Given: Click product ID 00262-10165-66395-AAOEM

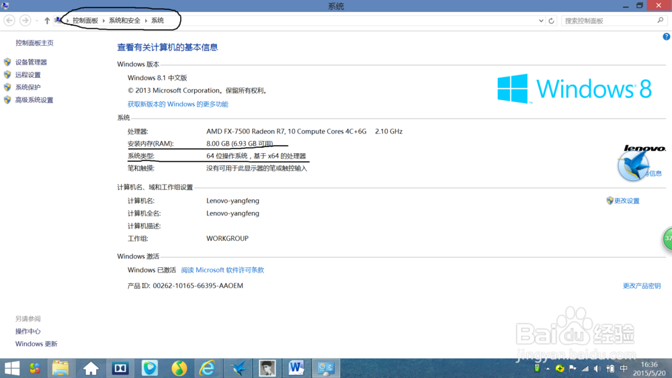Looking at the screenshot, I should coord(198,286).
